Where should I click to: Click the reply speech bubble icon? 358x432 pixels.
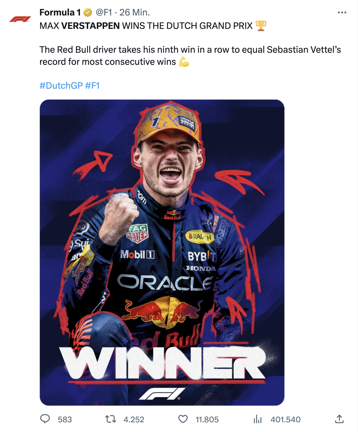[x=45, y=419]
